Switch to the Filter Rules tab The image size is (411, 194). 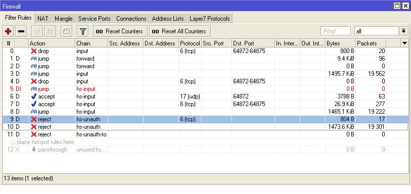[18, 18]
